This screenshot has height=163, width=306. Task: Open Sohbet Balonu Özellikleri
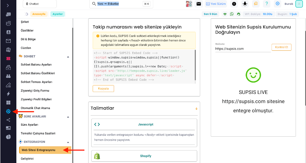pyautogui.click(x=38, y=73)
